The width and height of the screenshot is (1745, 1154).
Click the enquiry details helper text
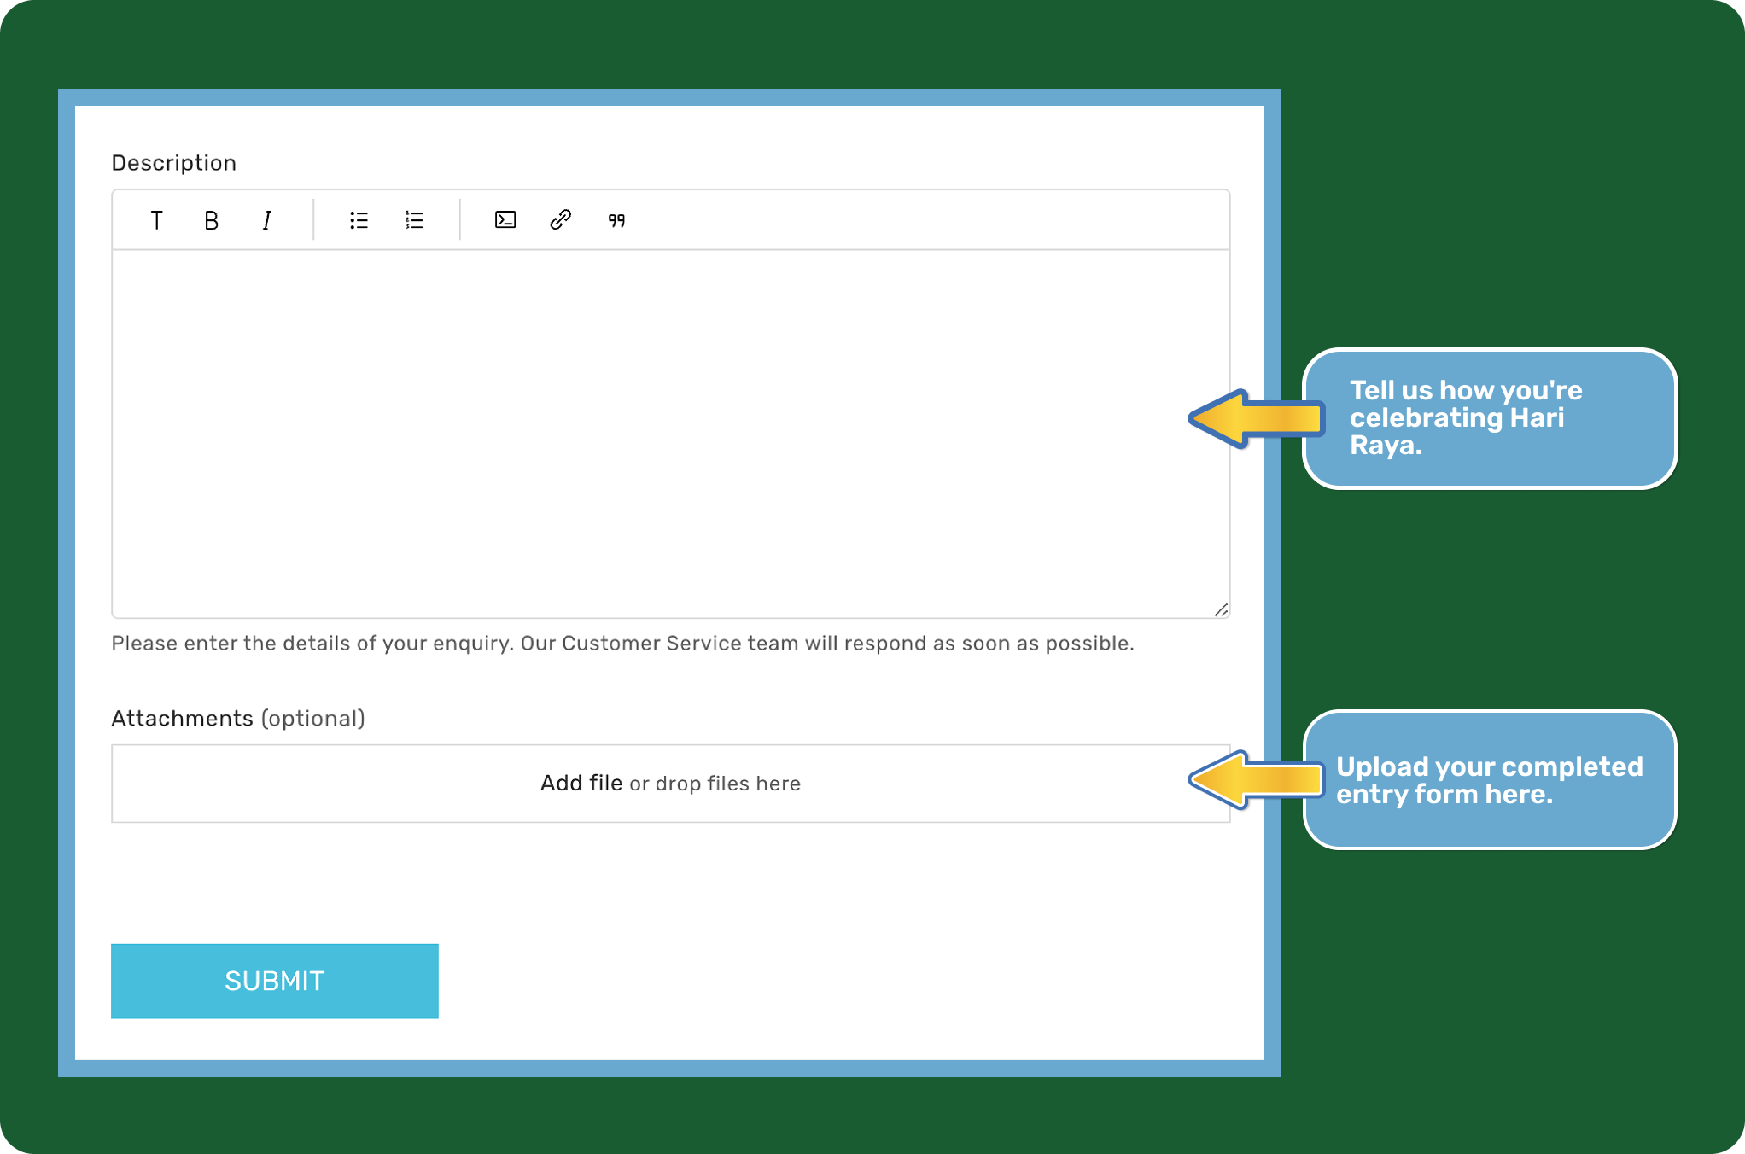622,644
